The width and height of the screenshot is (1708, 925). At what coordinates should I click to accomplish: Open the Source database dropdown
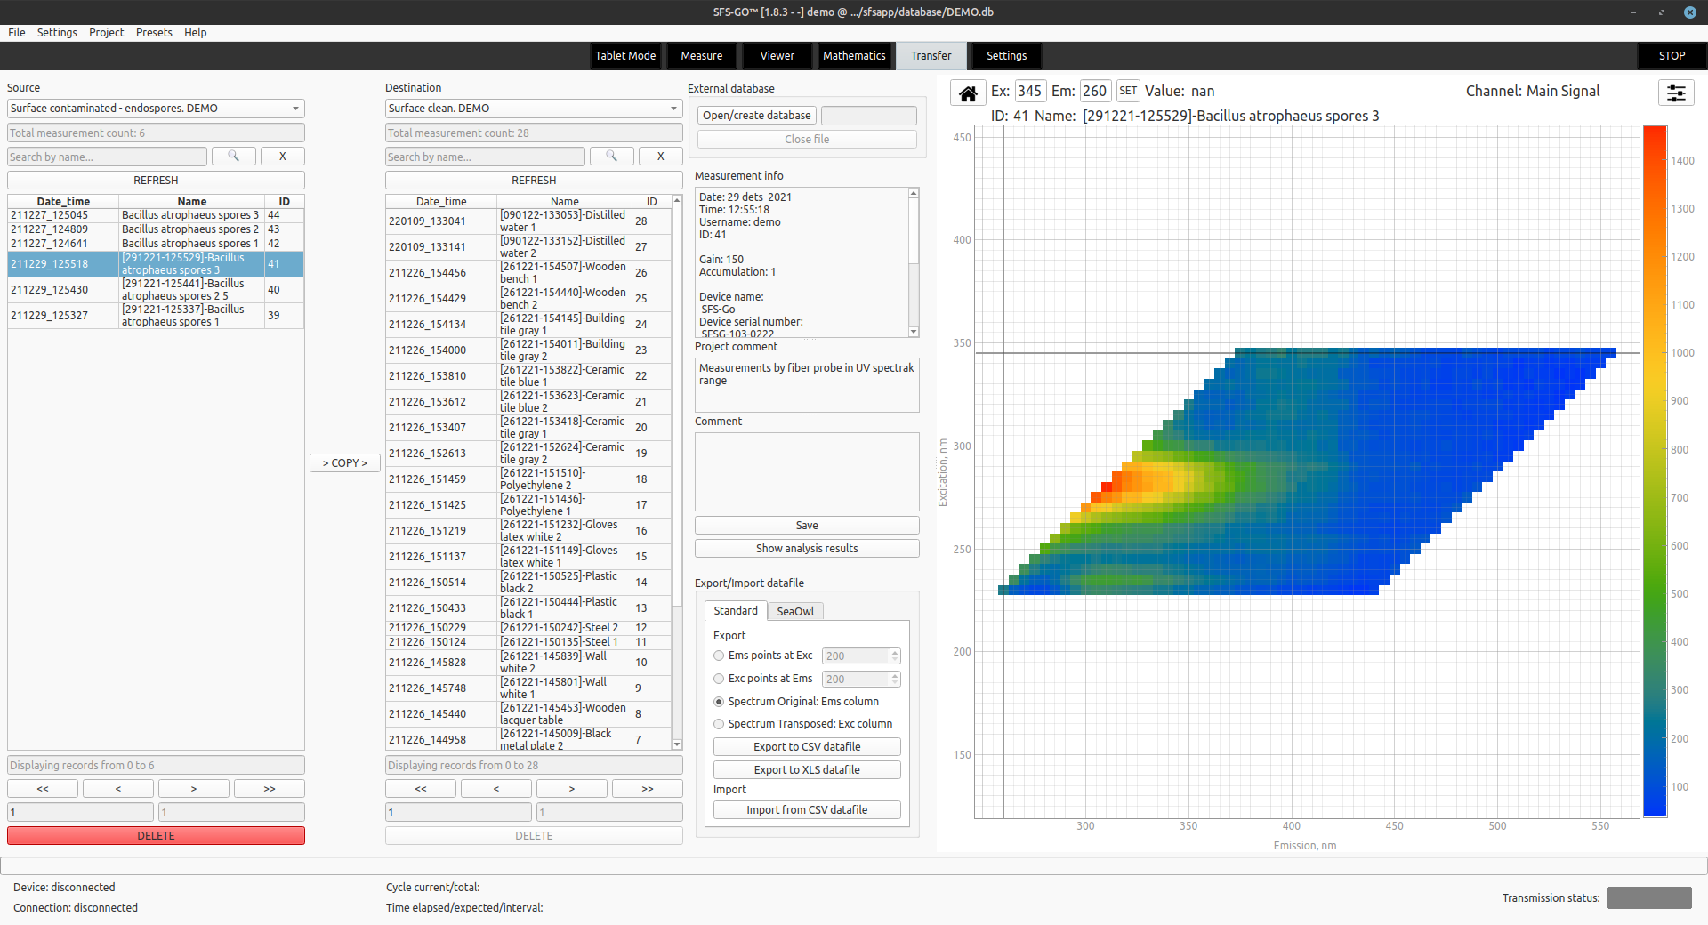pos(295,108)
